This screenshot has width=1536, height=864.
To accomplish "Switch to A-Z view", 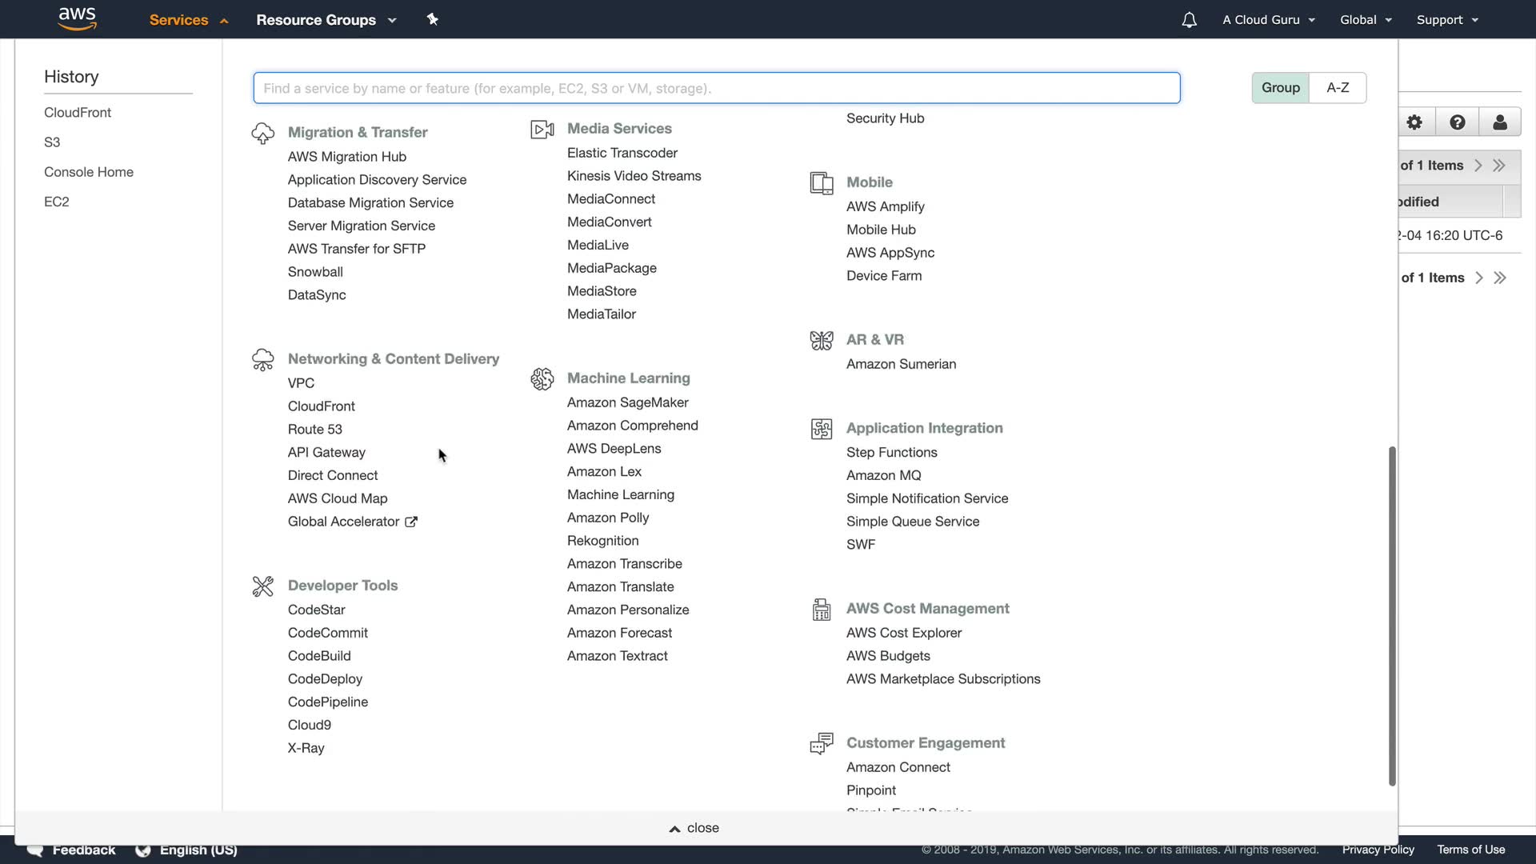I will (1338, 88).
